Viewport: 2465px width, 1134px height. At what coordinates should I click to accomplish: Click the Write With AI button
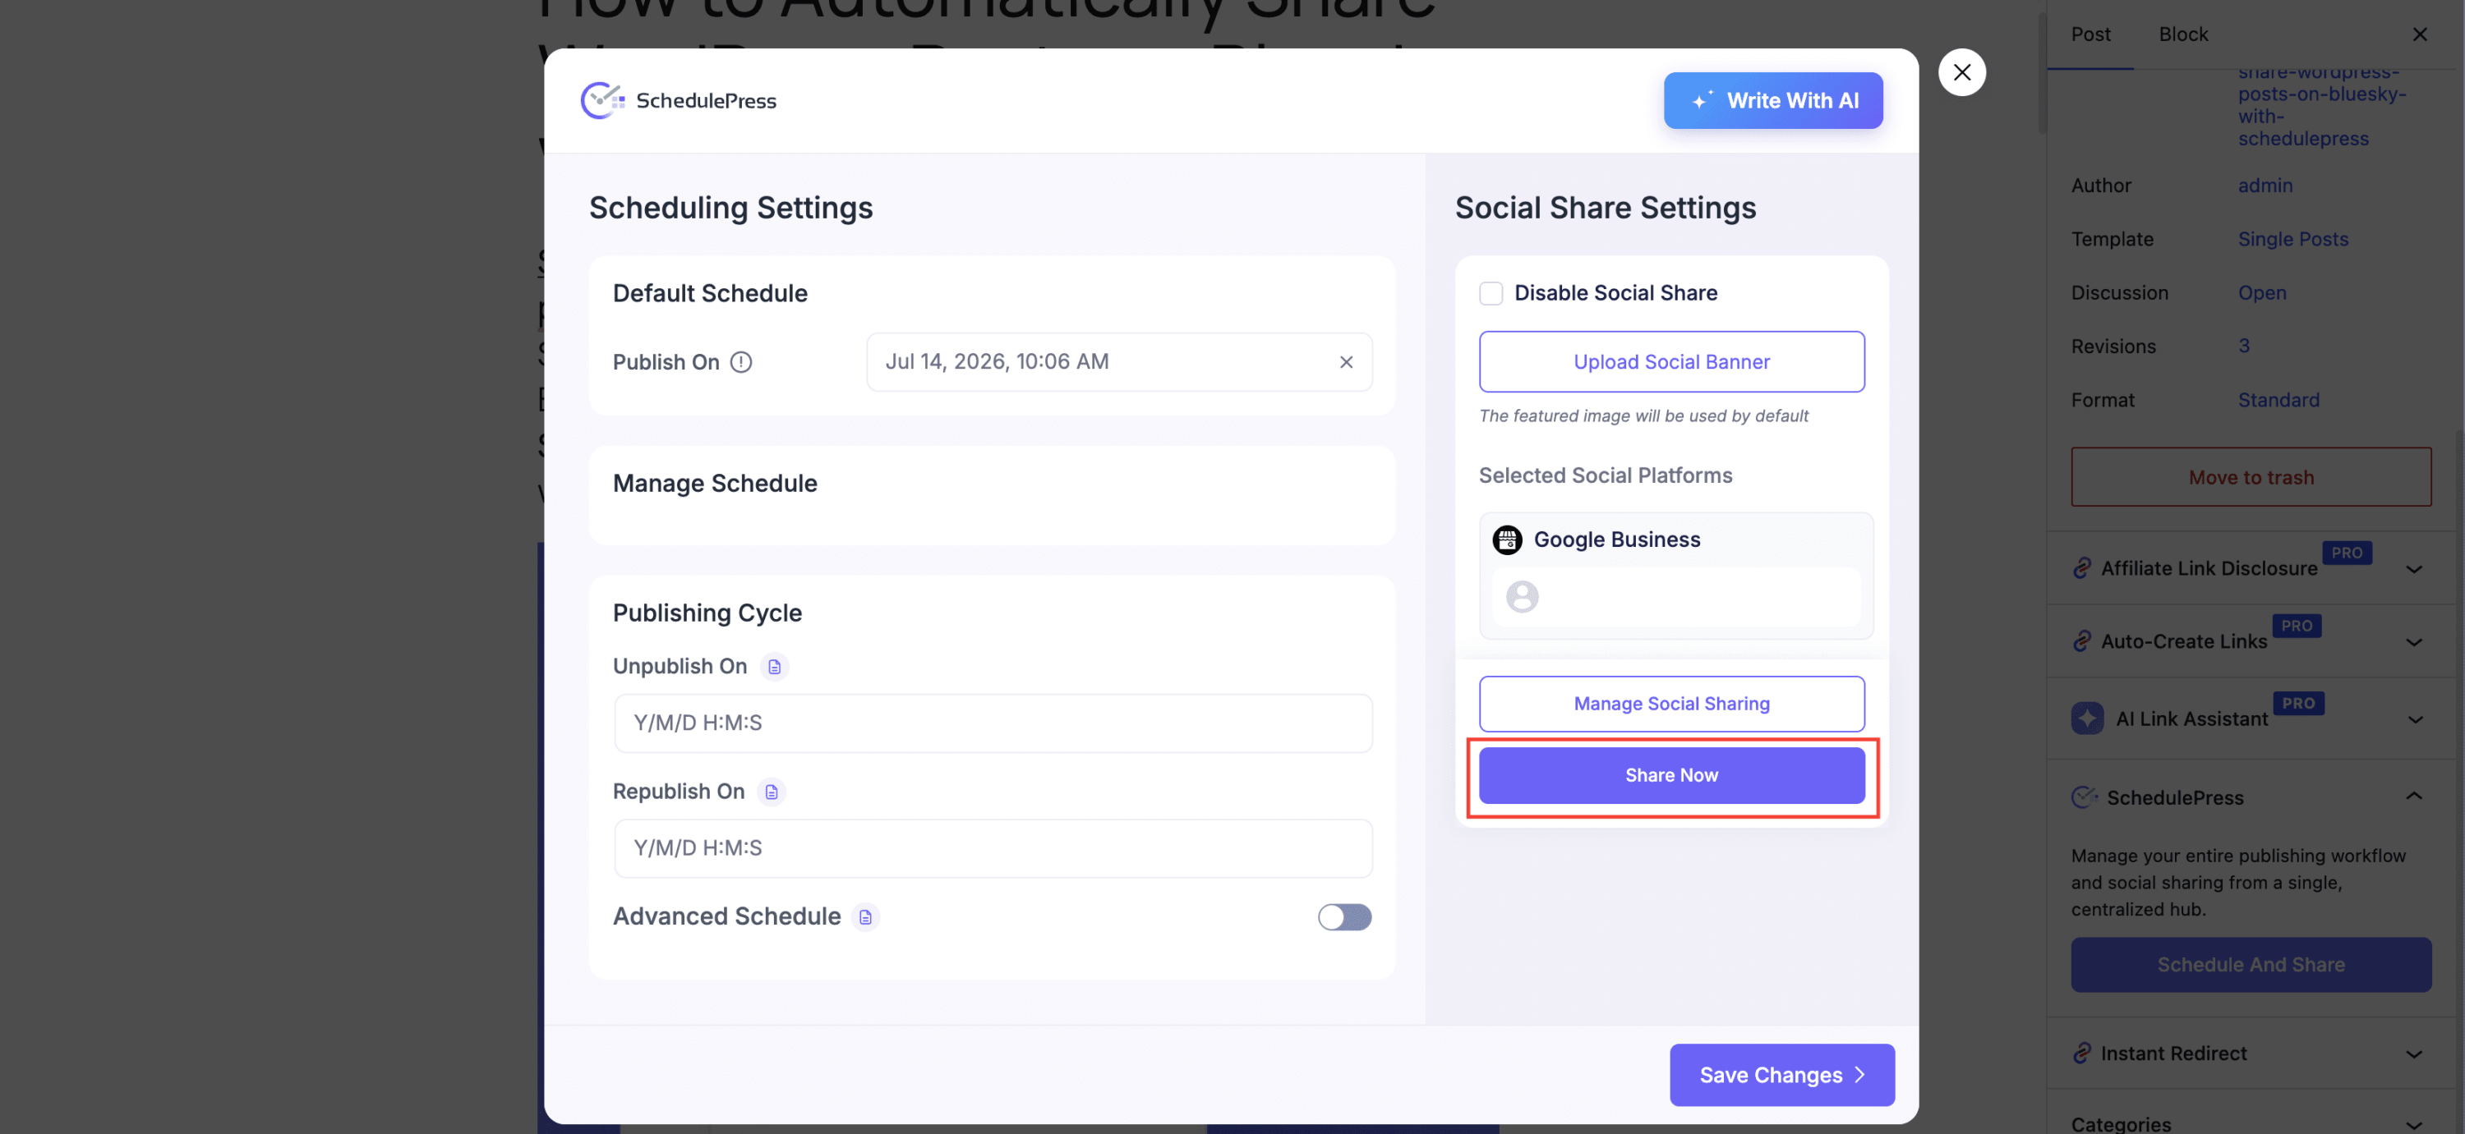tap(1772, 100)
